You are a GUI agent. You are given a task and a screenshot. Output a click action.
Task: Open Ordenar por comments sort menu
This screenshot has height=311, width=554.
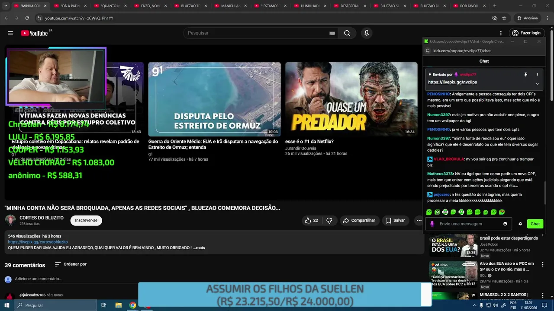pyautogui.click(x=71, y=264)
